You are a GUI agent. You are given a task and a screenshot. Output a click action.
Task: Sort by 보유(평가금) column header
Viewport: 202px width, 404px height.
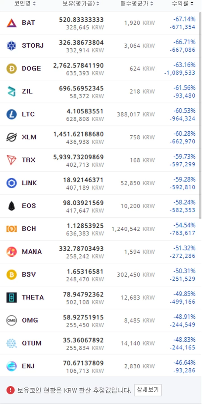[81, 4]
